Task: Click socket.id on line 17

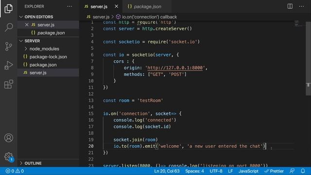Action: click(x=156, y=126)
